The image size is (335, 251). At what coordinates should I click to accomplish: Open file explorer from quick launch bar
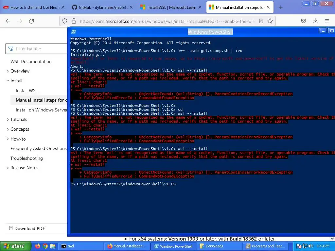(53, 246)
